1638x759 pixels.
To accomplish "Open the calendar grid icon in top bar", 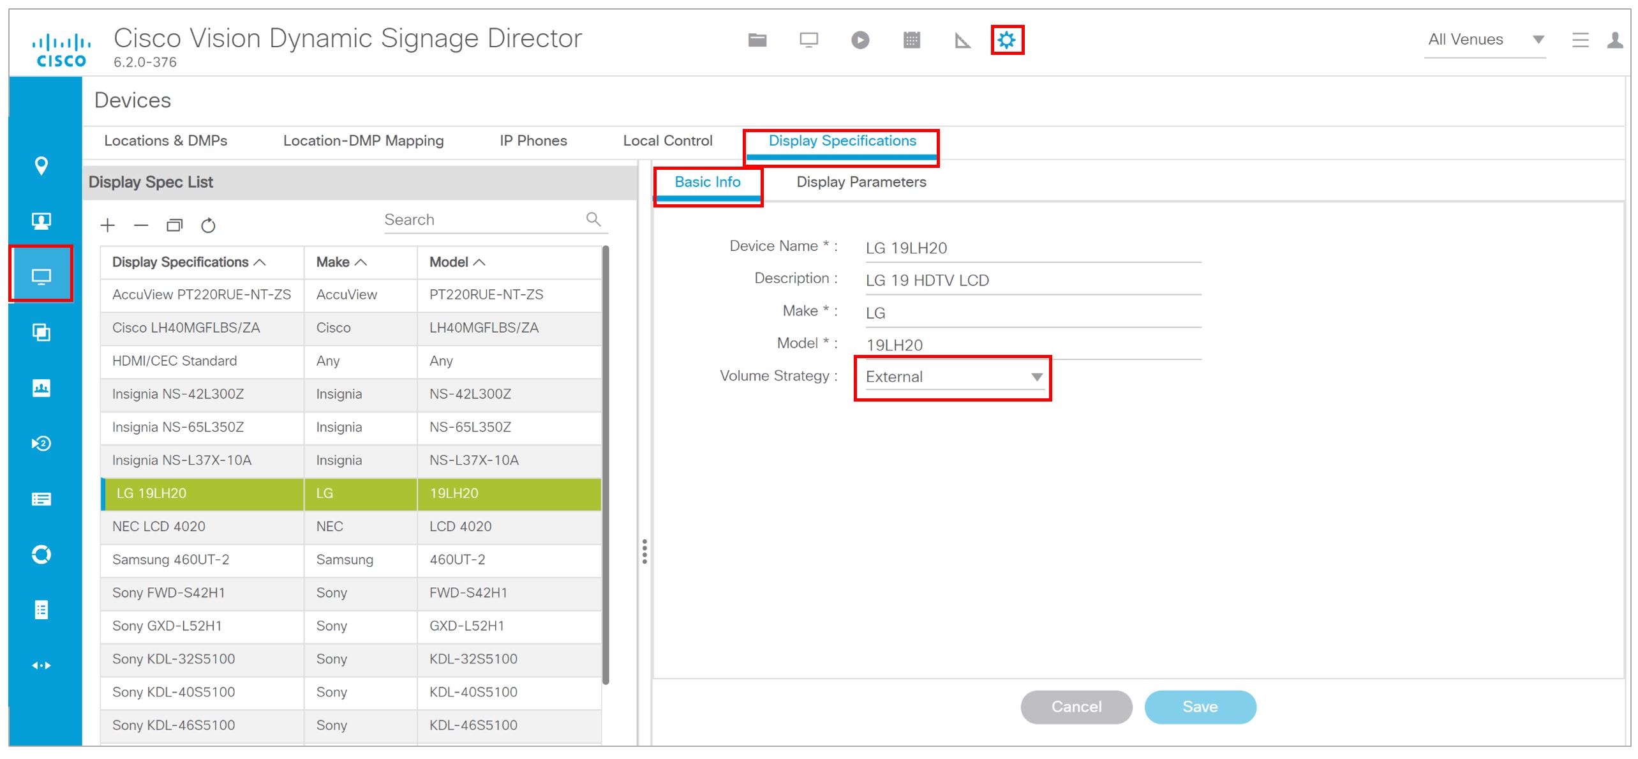I will (911, 40).
